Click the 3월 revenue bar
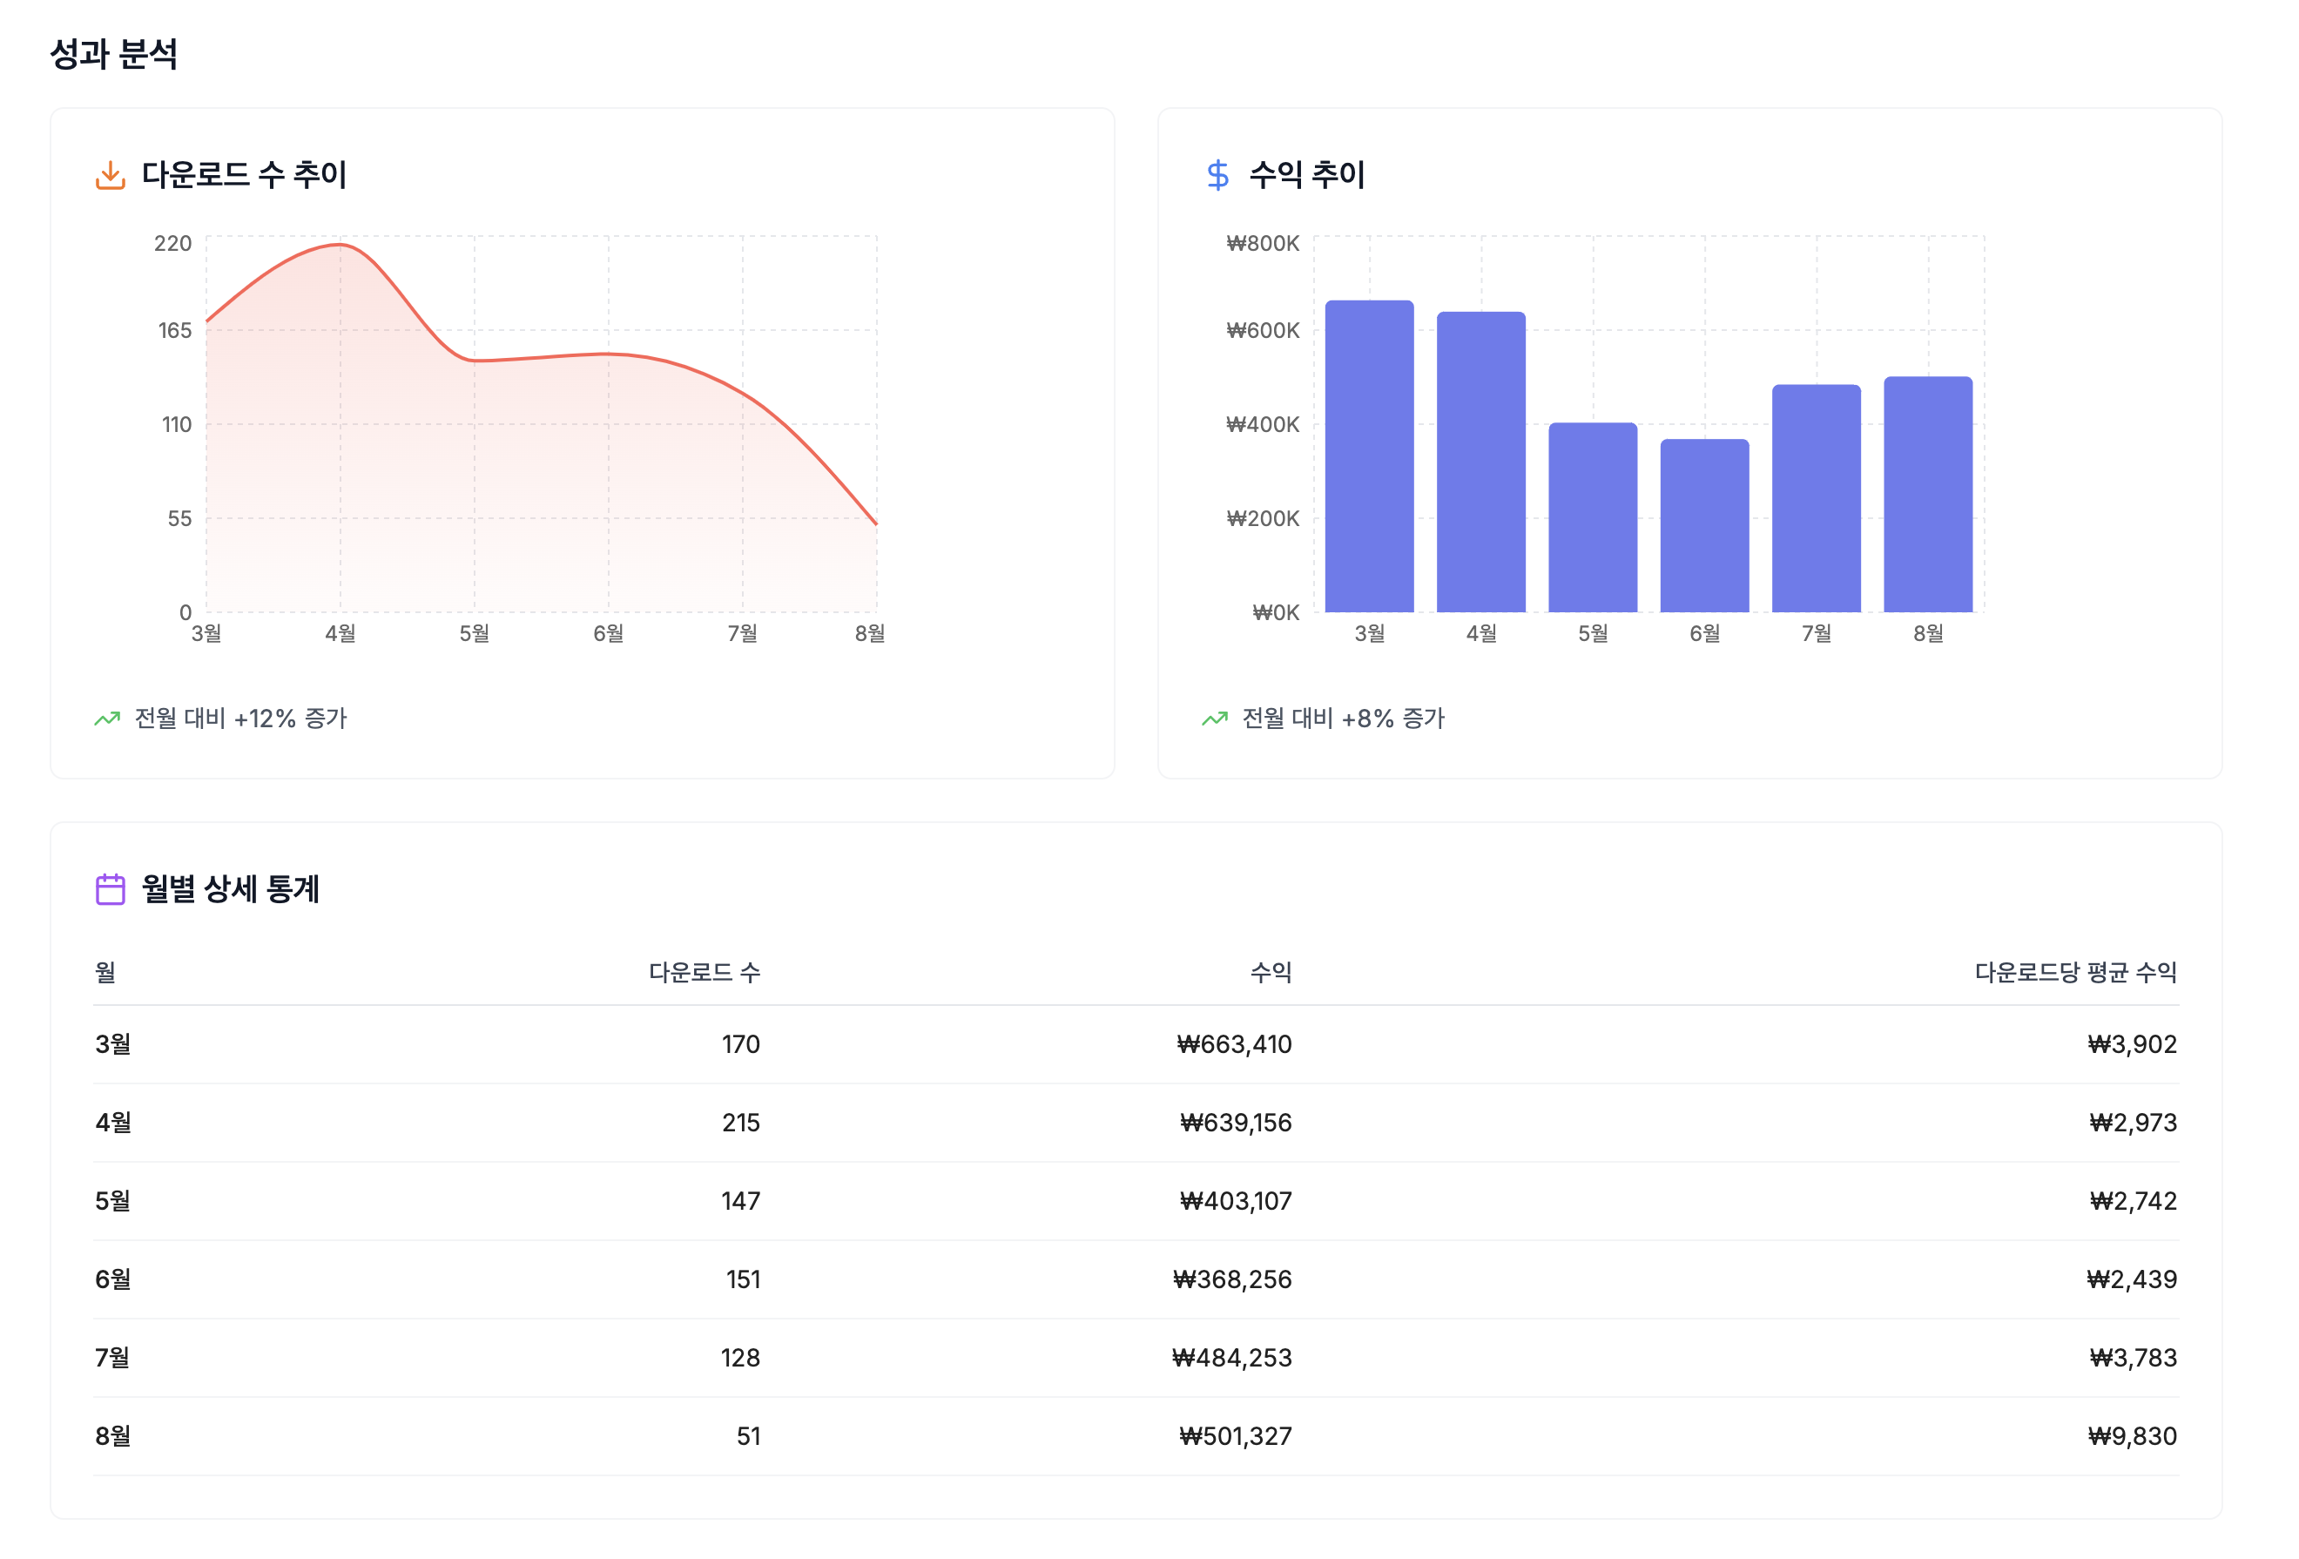 pos(1369,457)
